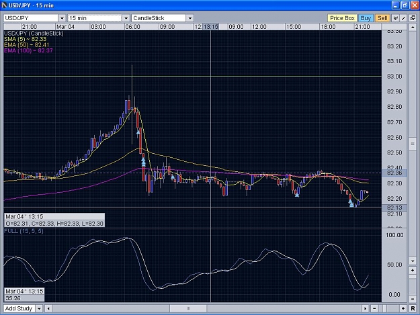Click the SMA (5) ~ 82.33 legend label

coord(25,39)
